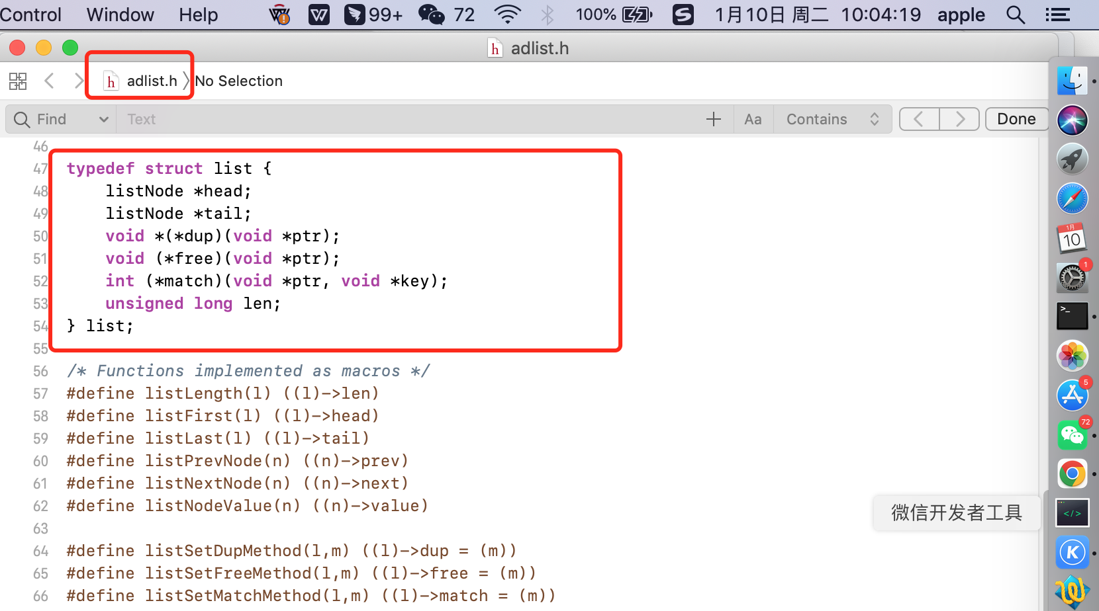Viewport: 1099px width, 611px height.
Task: Click the '#define listSetMatchMethod(l,m)' line
Action: click(x=311, y=596)
